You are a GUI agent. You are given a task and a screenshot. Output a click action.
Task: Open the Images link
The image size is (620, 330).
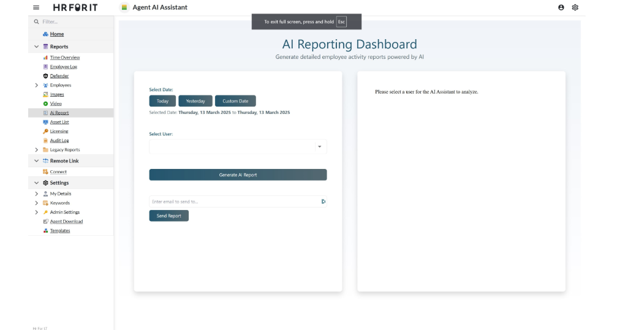57,94
